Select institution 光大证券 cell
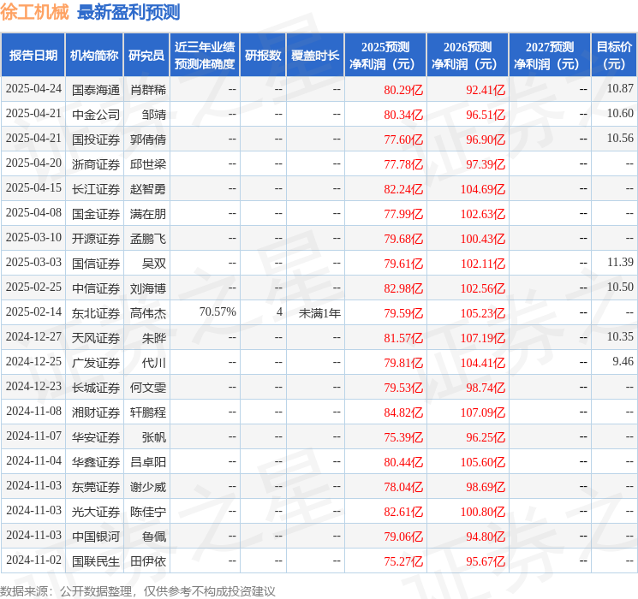 [x=96, y=512]
